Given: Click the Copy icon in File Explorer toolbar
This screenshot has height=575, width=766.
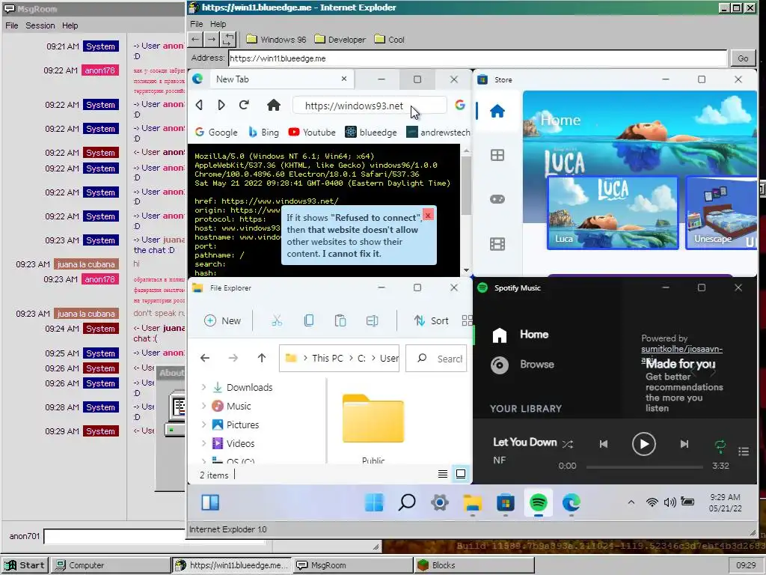Looking at the screenshot, I should pos(309,320).
